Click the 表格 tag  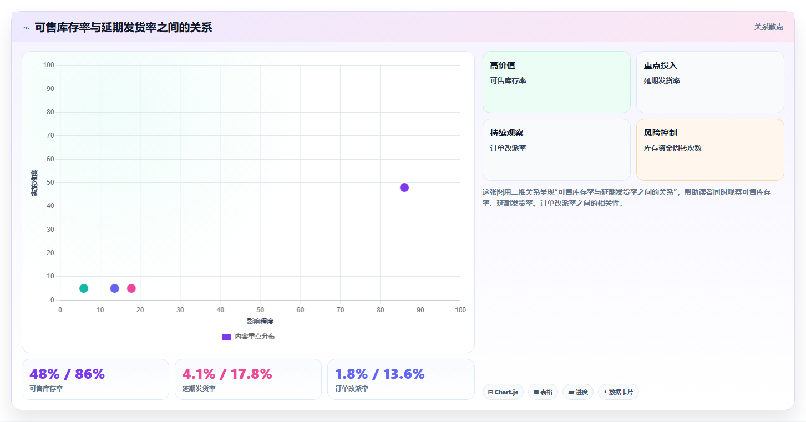pyautogui.click(x=543, y=392)
